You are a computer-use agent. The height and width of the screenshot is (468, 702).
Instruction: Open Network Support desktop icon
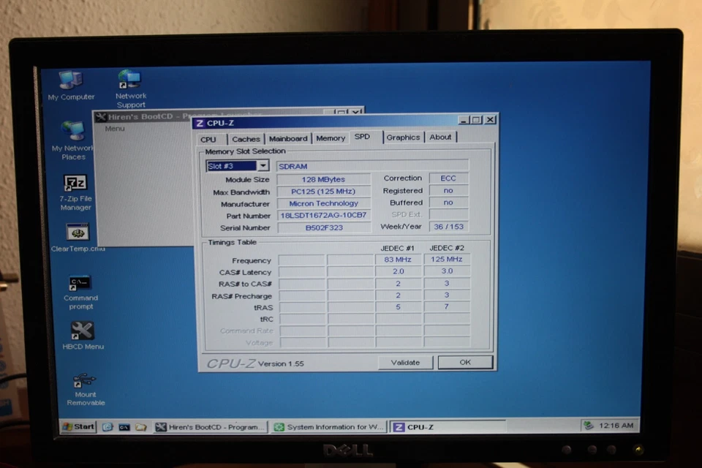point(130,88)
